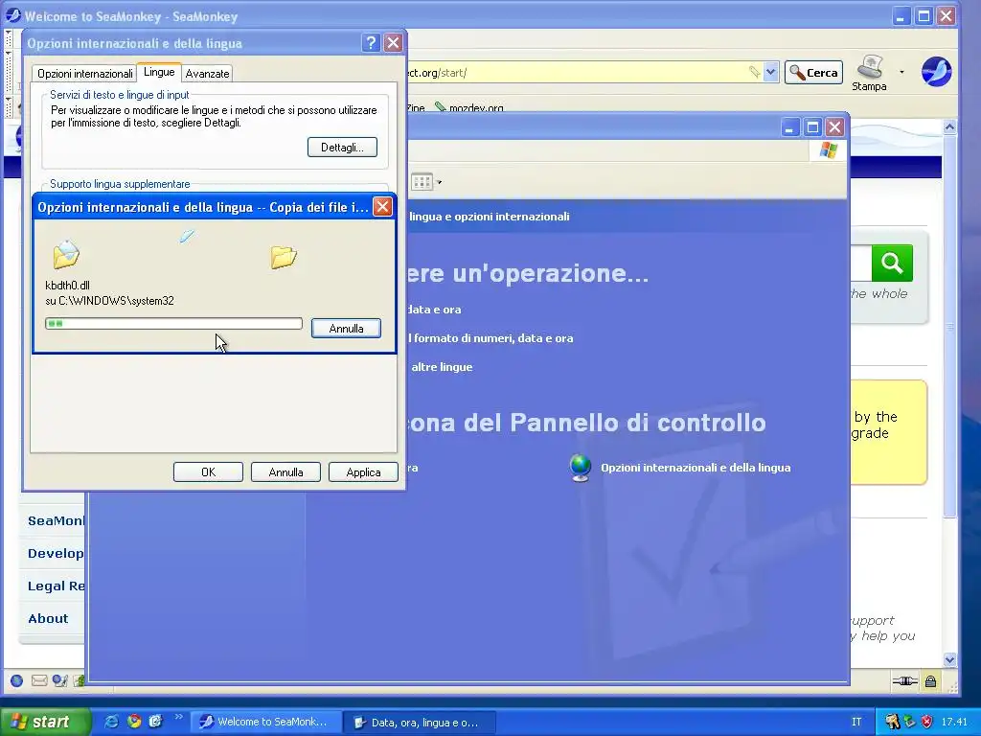Click the Applica button
The height and width of the screenshot is (736, 981).
pos(363,472)
